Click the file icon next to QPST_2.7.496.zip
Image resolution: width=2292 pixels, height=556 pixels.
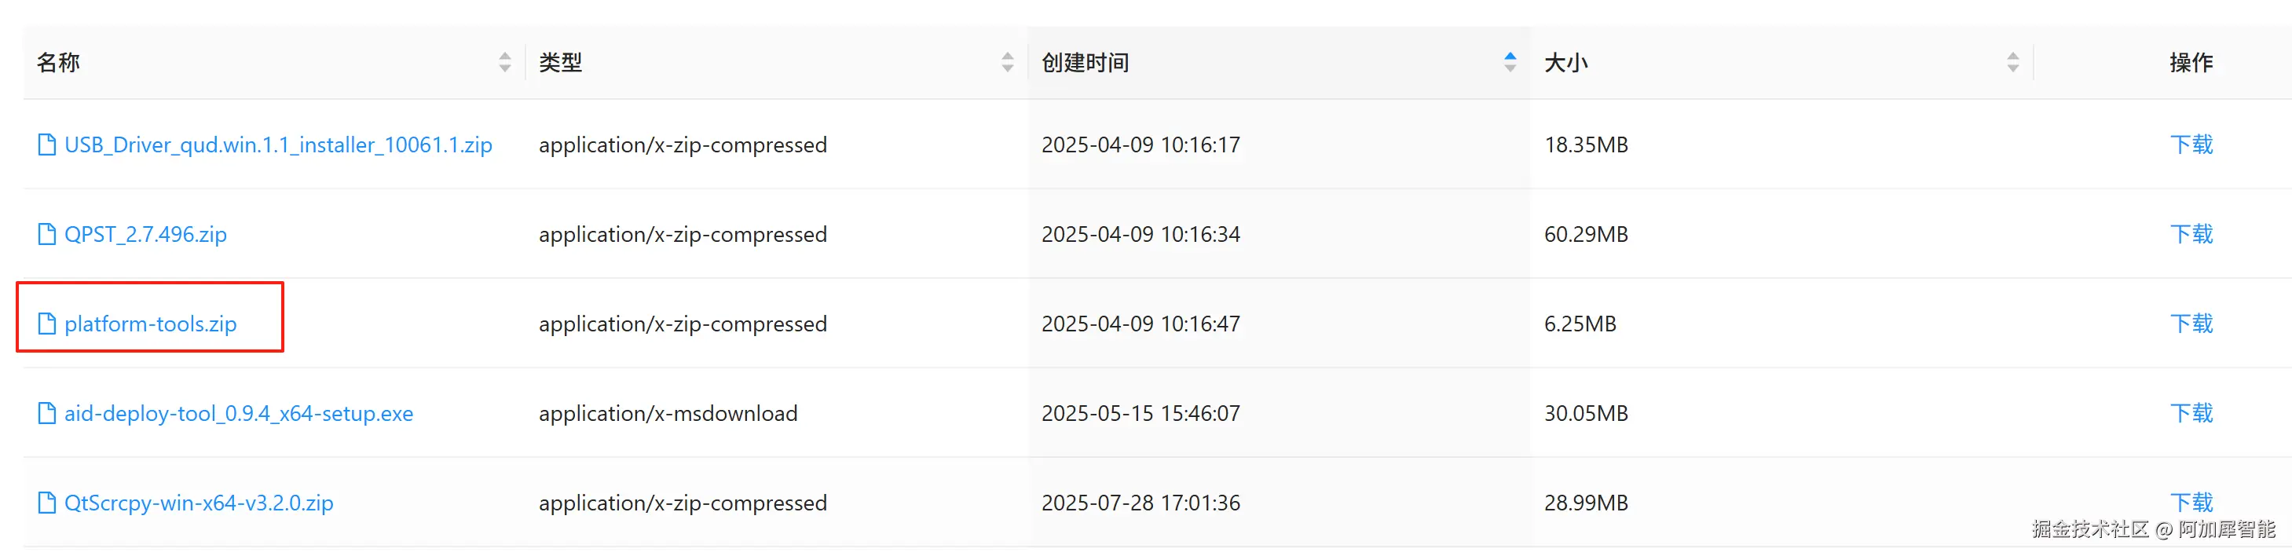click(x=47, y=234)
